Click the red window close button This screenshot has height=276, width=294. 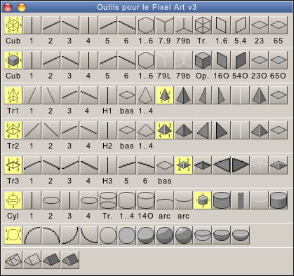coord(8,7)
